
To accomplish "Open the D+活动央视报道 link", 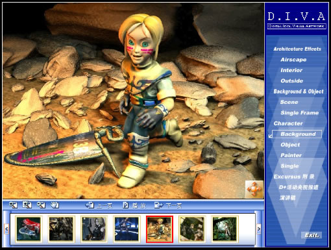I will tap(299, 187).
